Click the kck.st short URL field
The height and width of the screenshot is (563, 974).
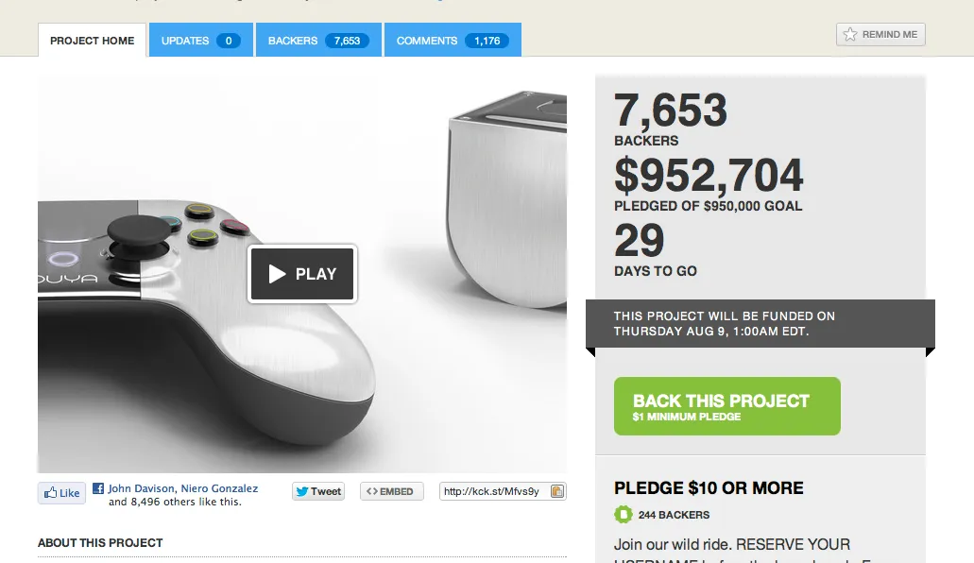click(x=494, y=491)
